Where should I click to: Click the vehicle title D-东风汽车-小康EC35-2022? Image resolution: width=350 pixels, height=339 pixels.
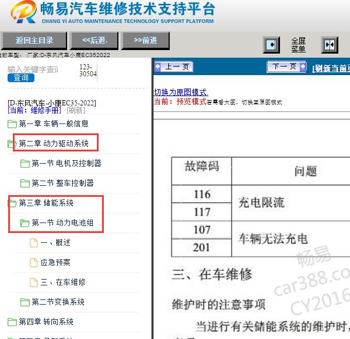point(52,103)
